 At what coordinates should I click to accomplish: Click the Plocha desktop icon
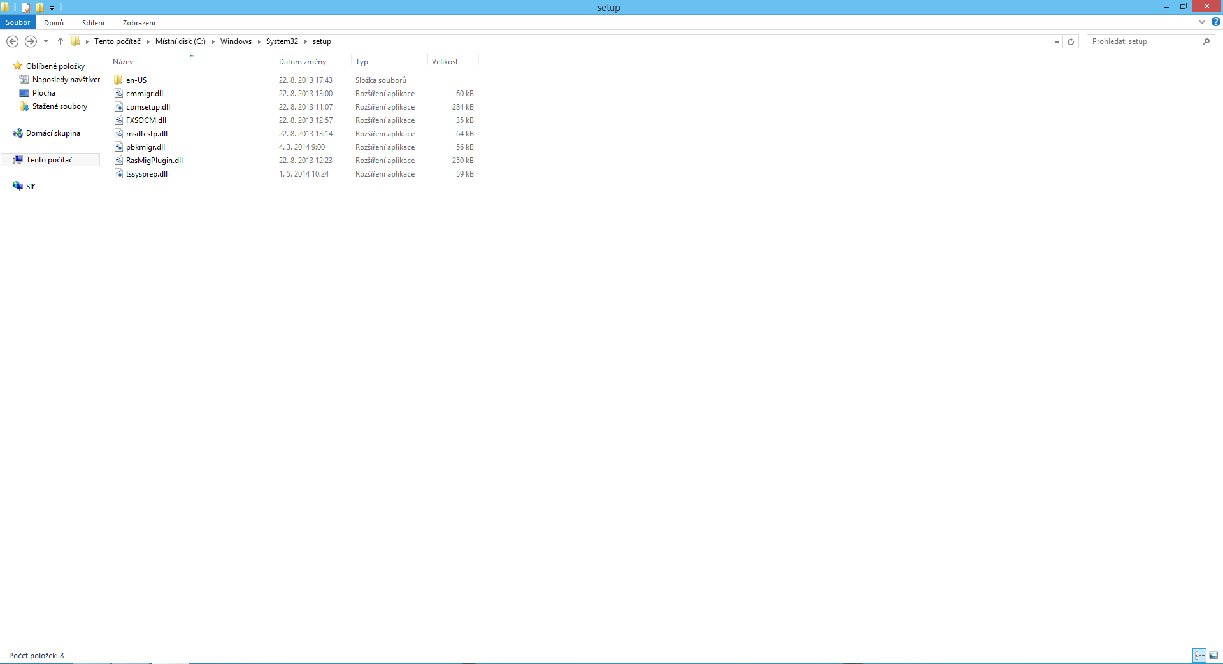(x=24, y=93)
